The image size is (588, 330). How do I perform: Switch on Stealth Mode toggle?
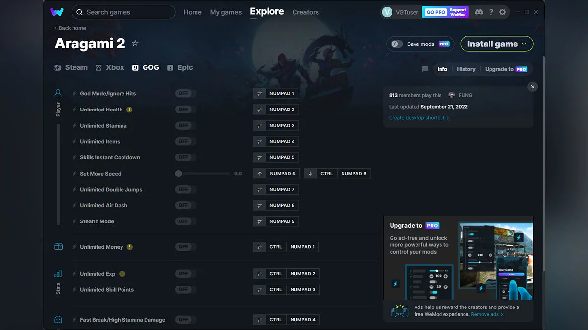click(186, 221)
